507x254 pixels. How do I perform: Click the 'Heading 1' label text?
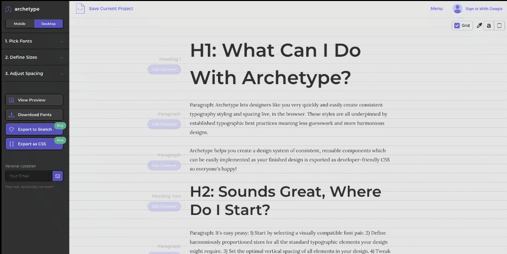(x=170, y=59)
